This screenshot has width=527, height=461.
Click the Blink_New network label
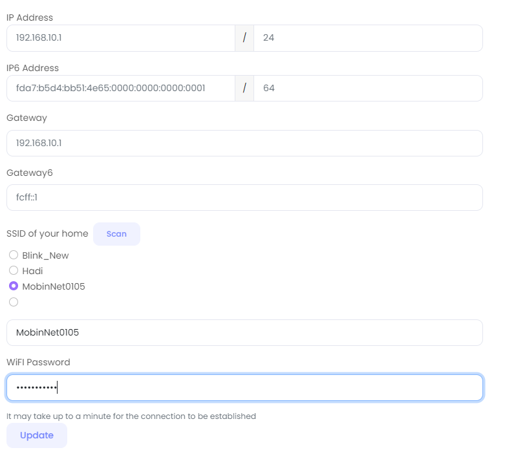45,255
